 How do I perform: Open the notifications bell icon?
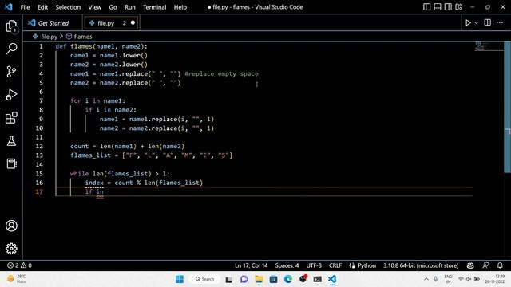point(500,265)
